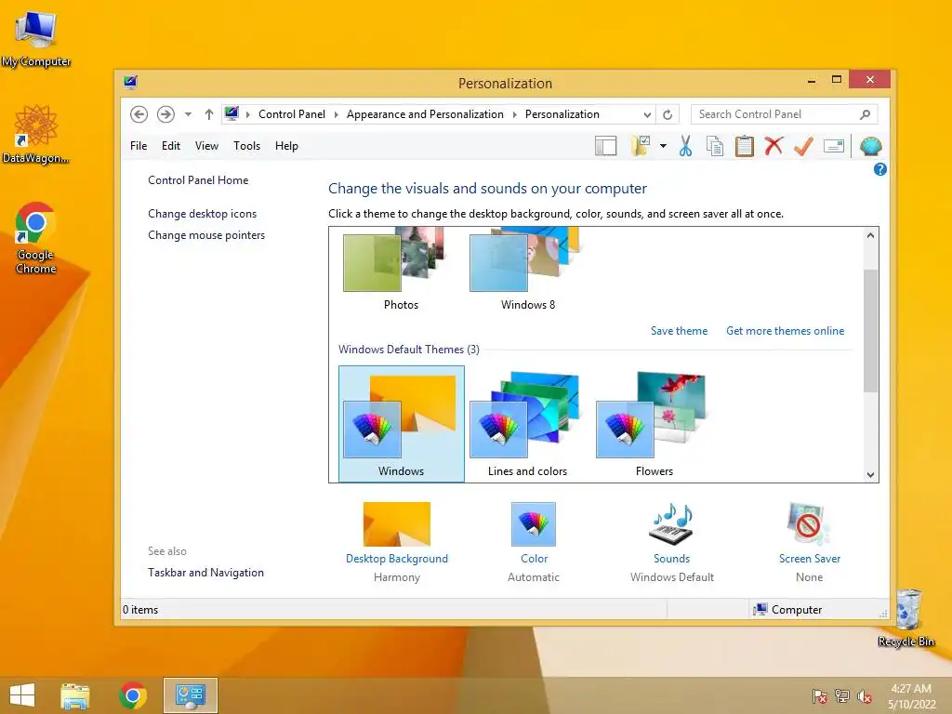This screenshot has width=952, height=714.
Task: Click the Action Center flag tray icon
Action: pos(819,696)
